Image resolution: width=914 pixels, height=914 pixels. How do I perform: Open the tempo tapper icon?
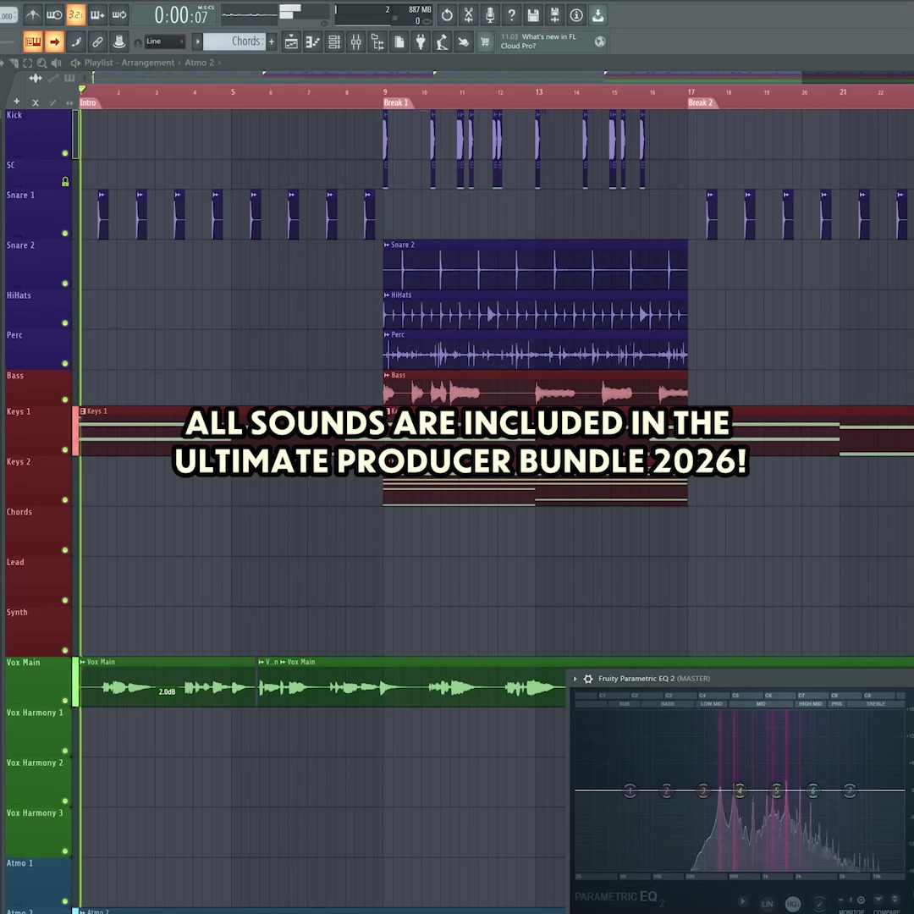pyautogui.click(x=442, y=41)
